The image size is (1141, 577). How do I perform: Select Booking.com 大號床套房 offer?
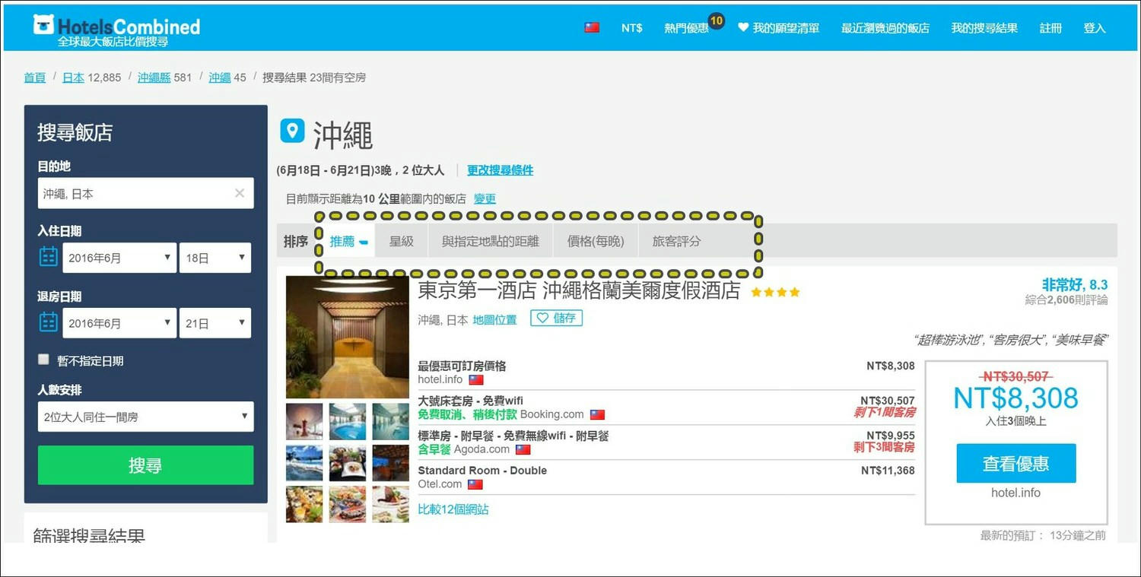[666, 407]
